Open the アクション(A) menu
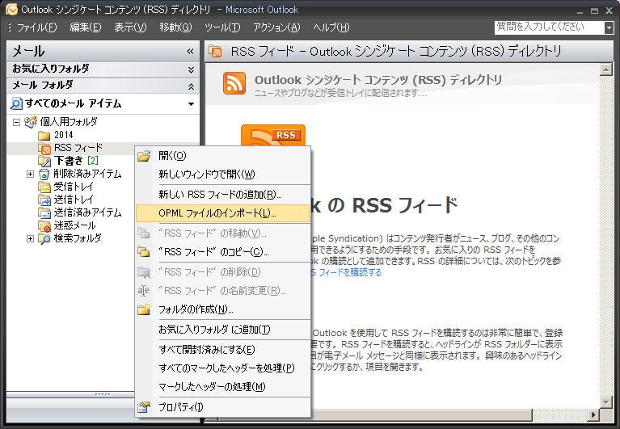The width and height of the screenshot is (620, 429). tap(276, 27)
